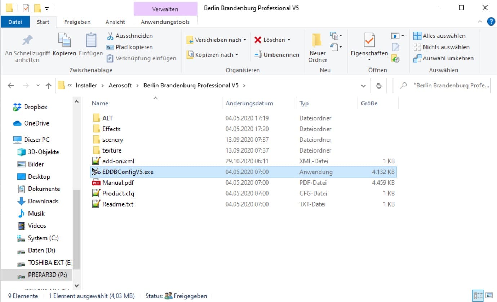497x302 pixels.
Task: Click the Kopieren icon in ribbon
Action: click(65, 40)
